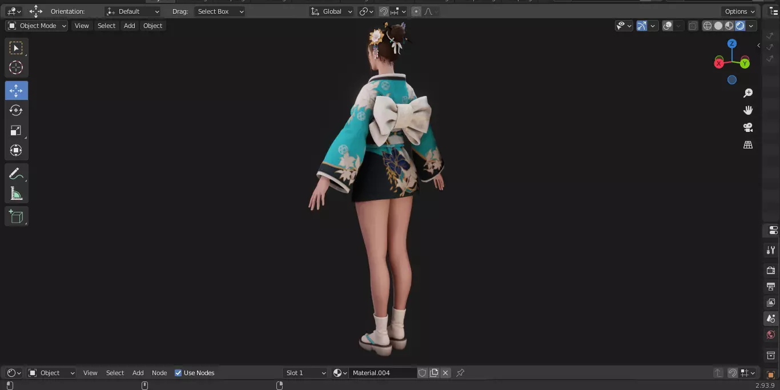Image resolution: width=780 pixels, height=390 pixels.
Task: Switch perspective/orthographic with grid icon
Action: (748, 145)
